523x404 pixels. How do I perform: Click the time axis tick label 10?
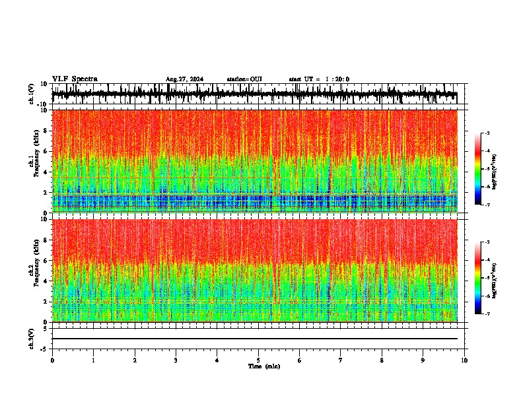coord(464,360)
